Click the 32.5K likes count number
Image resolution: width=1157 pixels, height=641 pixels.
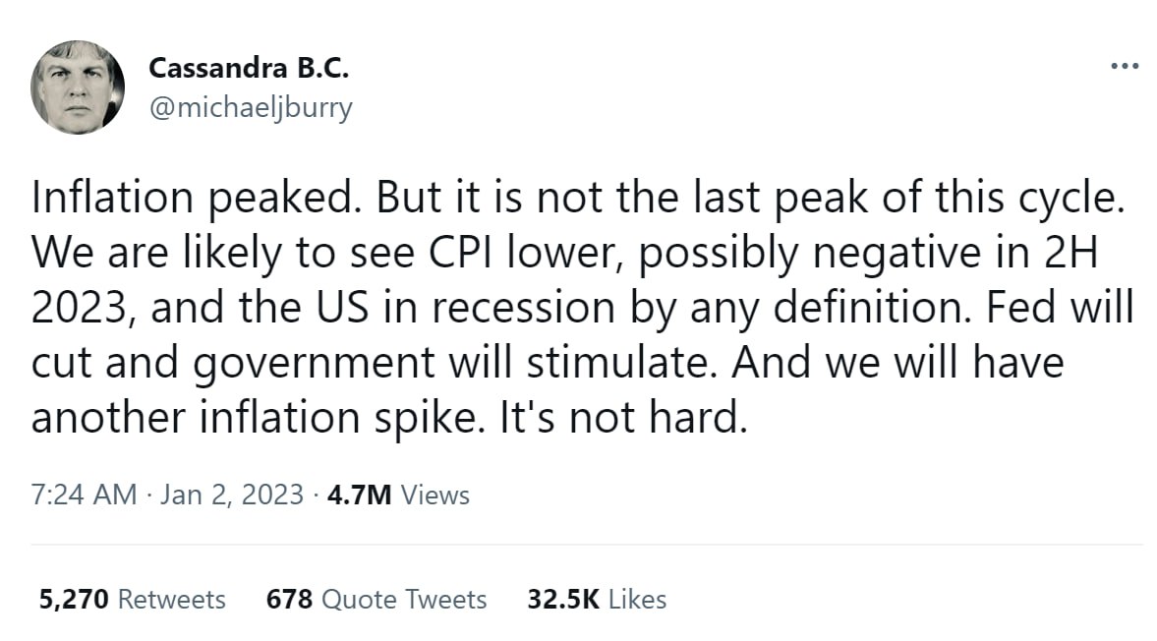[562, 599]
